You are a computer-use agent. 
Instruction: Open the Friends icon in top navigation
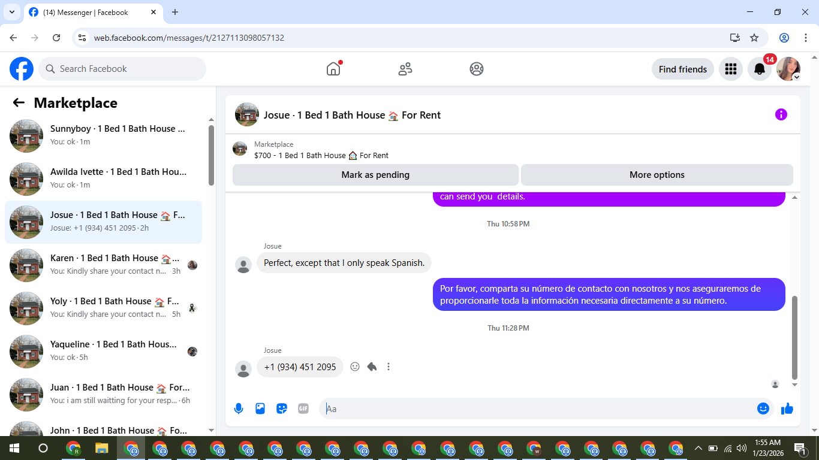click(x=405, y=69)
